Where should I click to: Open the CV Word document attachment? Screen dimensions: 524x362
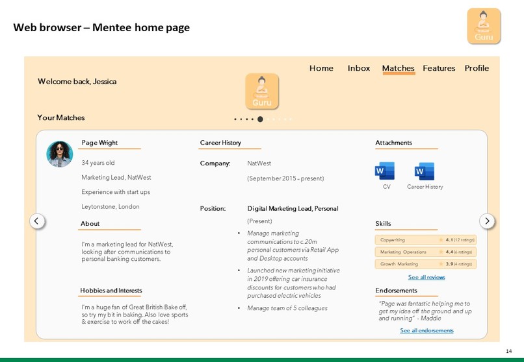tap(385, 171)
